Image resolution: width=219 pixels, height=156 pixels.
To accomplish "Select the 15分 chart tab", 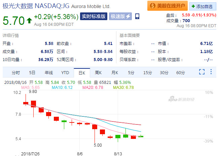I will pyautogui.click(x=148, y=73).
